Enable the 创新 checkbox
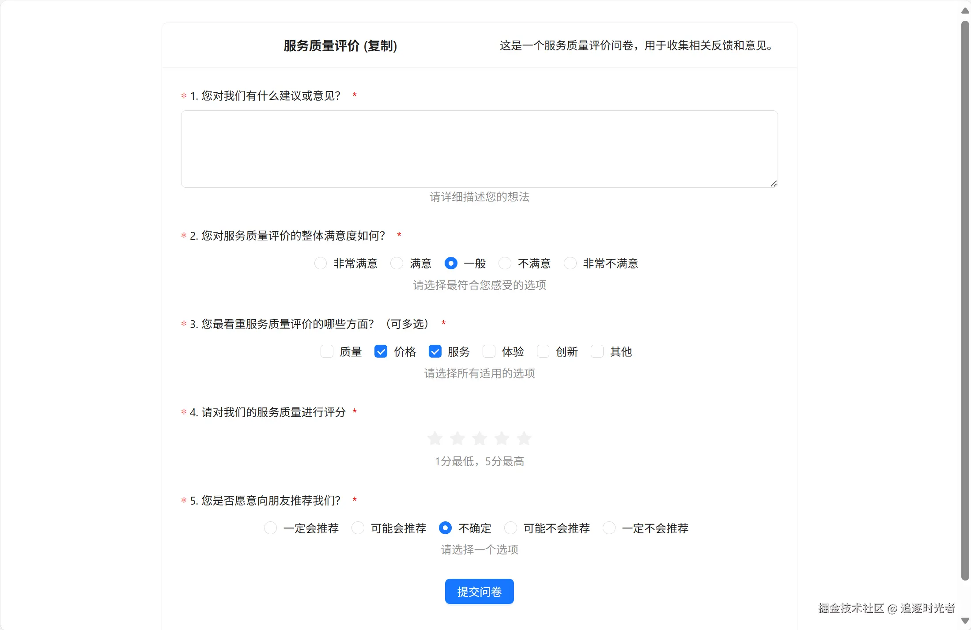This screenshot has height=630, width=971. pyautogui.click(x=543, y=351)
